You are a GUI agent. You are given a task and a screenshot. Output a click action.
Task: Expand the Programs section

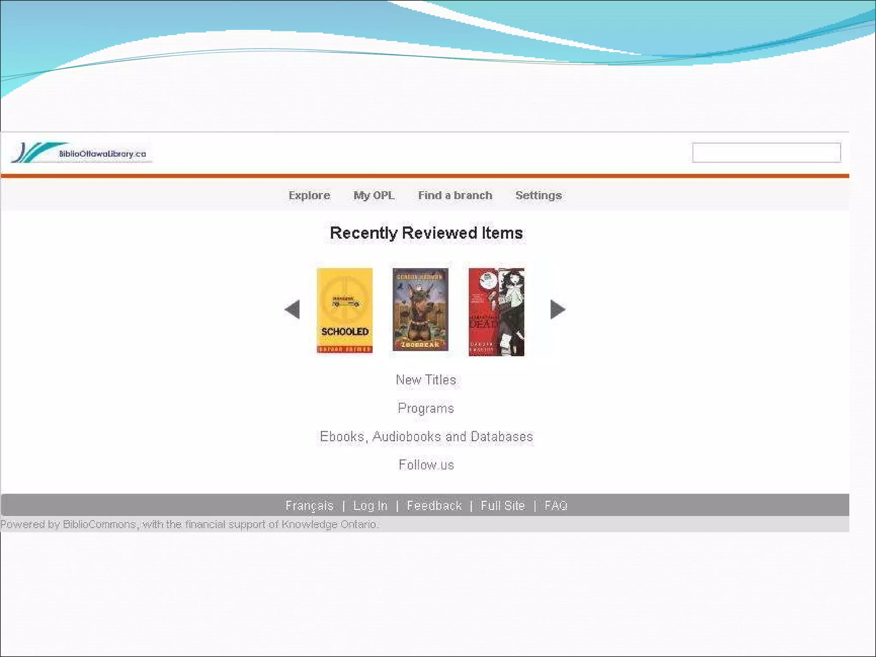426,408
